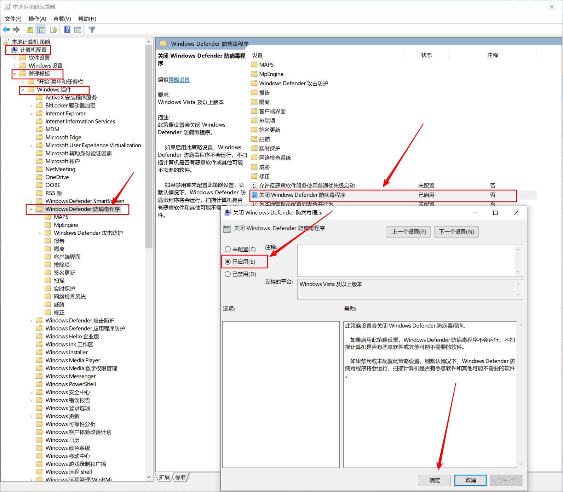Expand the Internet Explorer tree node
Viewport: 563px width, 492px height.
31,114
